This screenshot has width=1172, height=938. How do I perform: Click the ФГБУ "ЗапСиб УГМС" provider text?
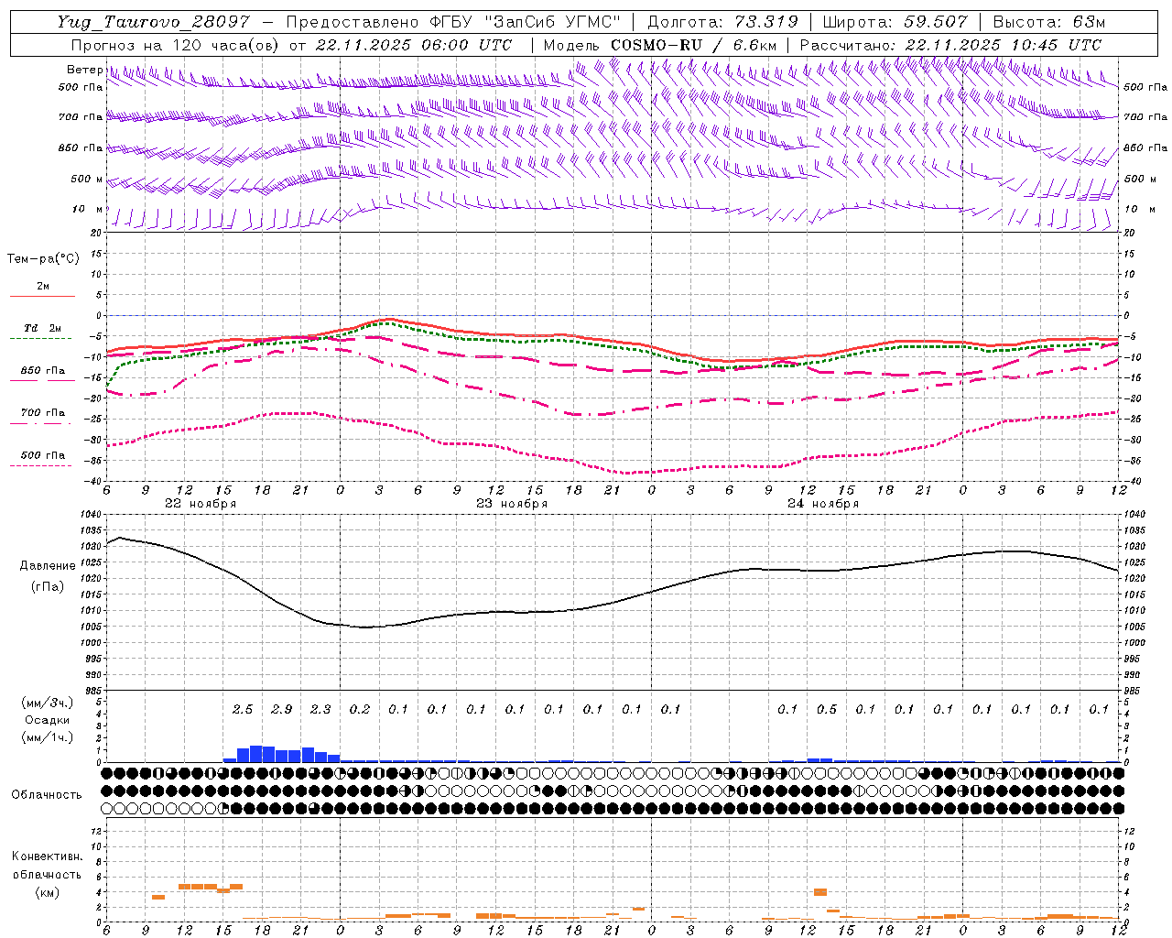click(523, 23)
